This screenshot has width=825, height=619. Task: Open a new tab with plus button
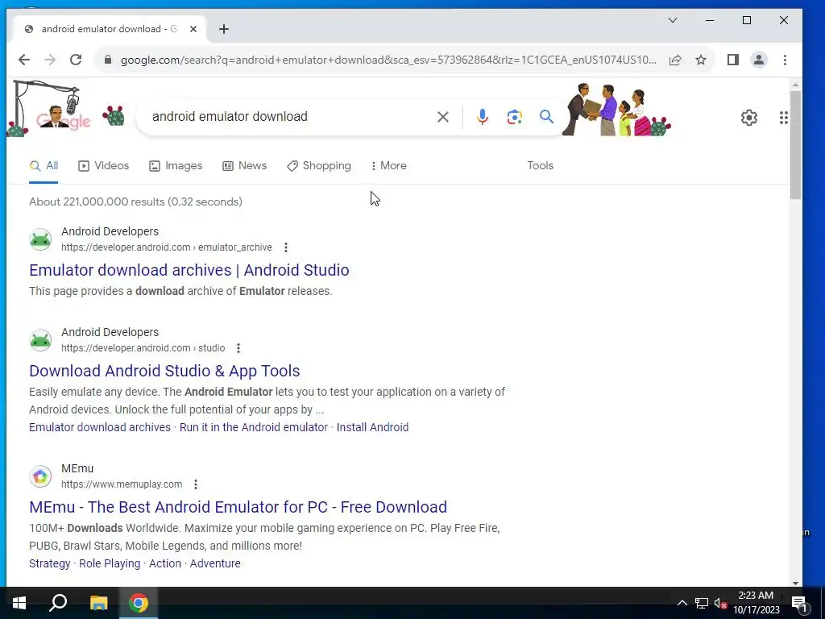[x=224, y=29]
